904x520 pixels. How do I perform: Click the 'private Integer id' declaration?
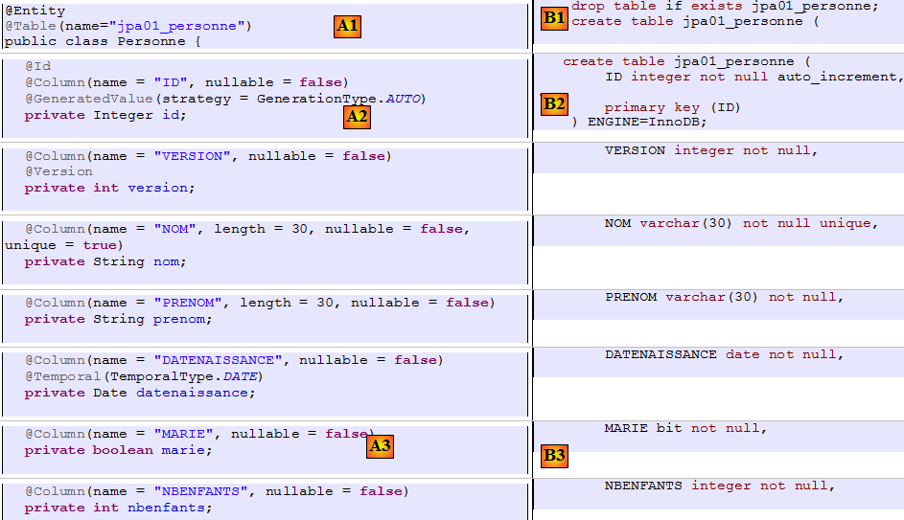coord(105,115)
